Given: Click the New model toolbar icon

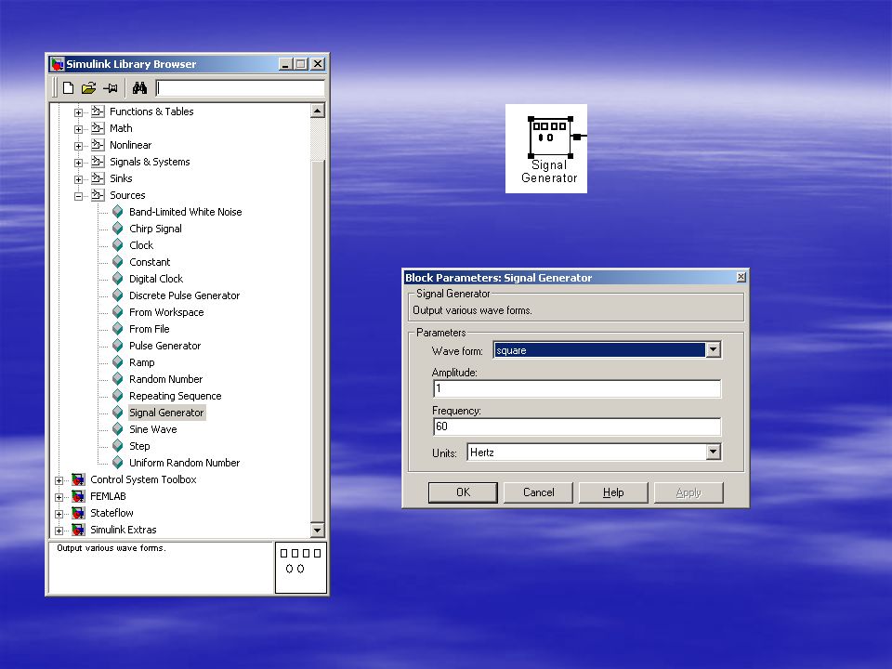Looking at the screenshot, I should click(x=68, y=87).
